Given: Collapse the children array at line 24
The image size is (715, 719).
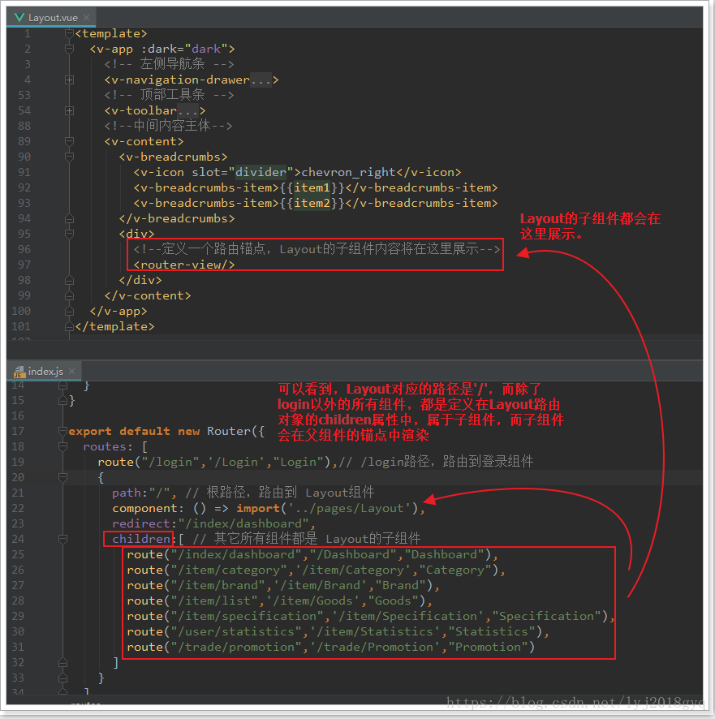Looking at the screenshot, I should (62, 539).
